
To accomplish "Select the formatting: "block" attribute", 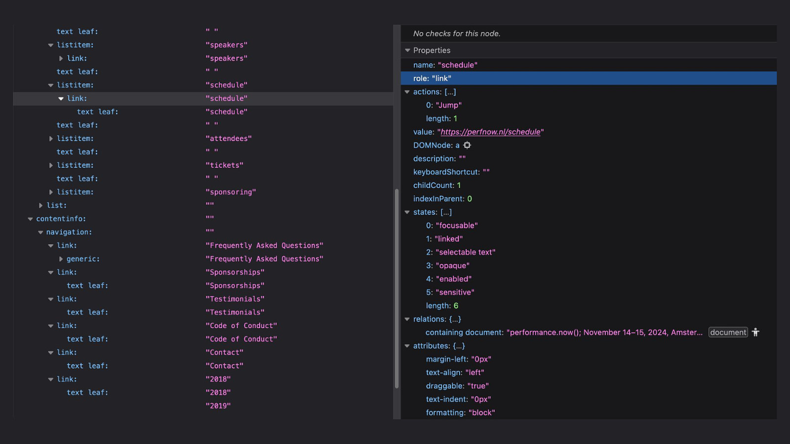I will point(589,412).
